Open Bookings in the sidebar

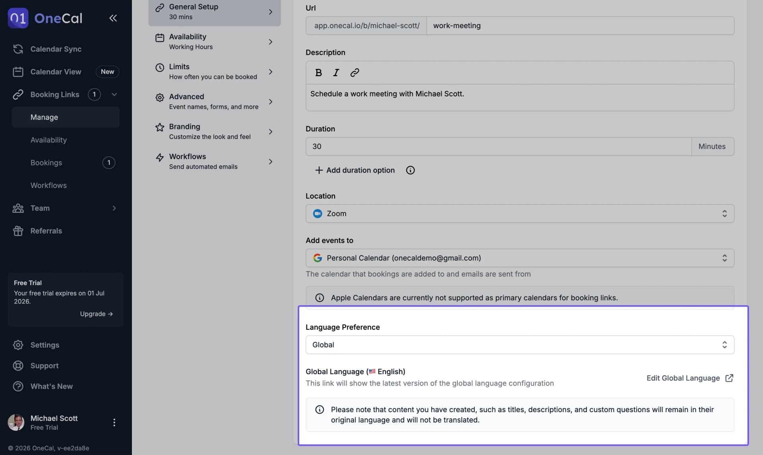46,163
